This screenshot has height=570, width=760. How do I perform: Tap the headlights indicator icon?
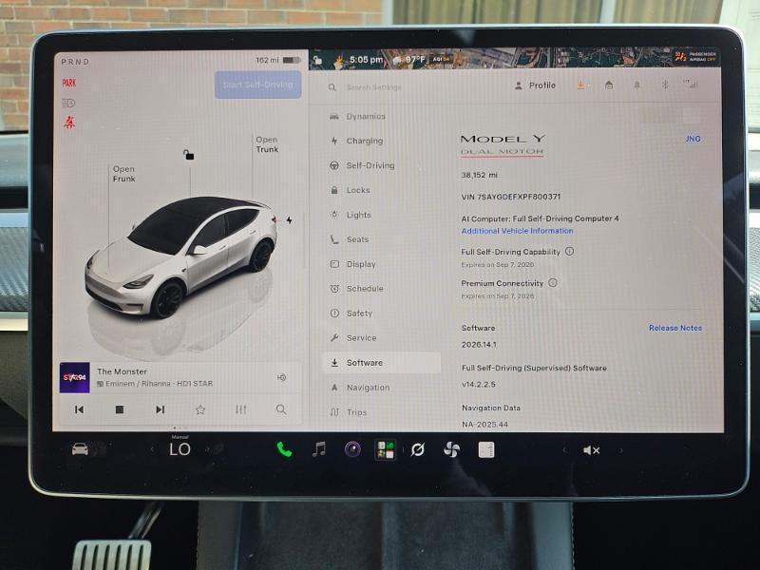[68, 103]
